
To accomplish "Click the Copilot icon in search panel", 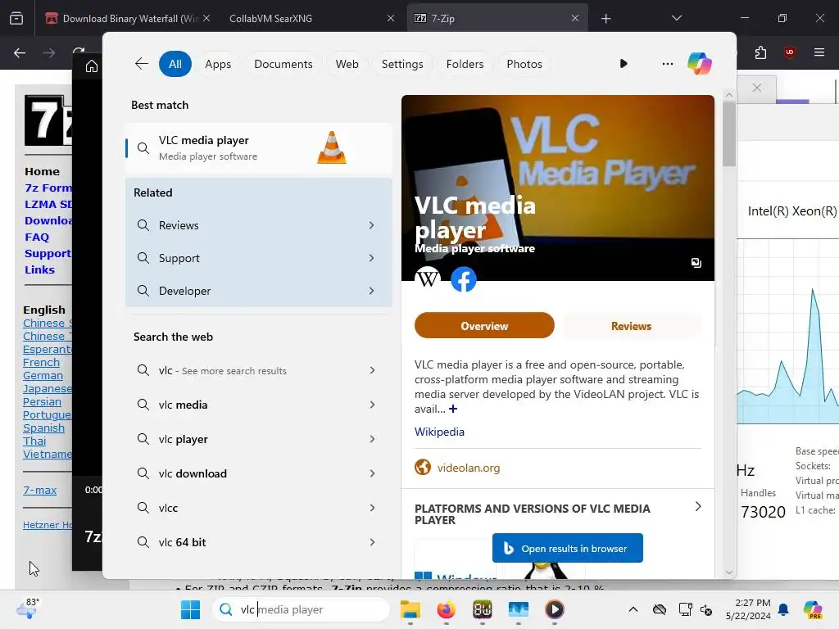I will tap(700, 64).
